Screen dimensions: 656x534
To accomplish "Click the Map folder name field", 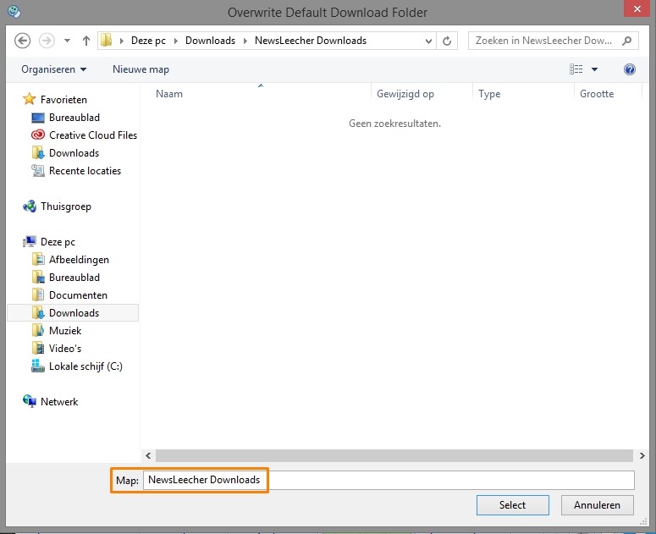I will pyautogui.click(x=388, y=480).
